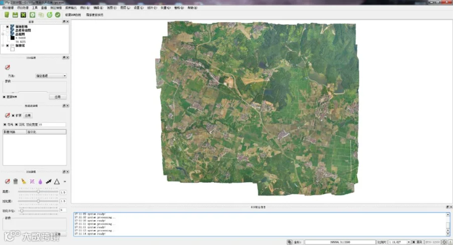The width and height of the screenshot is (453, 245).
Task: Click the green cylinder database icon in toolbar
Action: pos(7,15)
